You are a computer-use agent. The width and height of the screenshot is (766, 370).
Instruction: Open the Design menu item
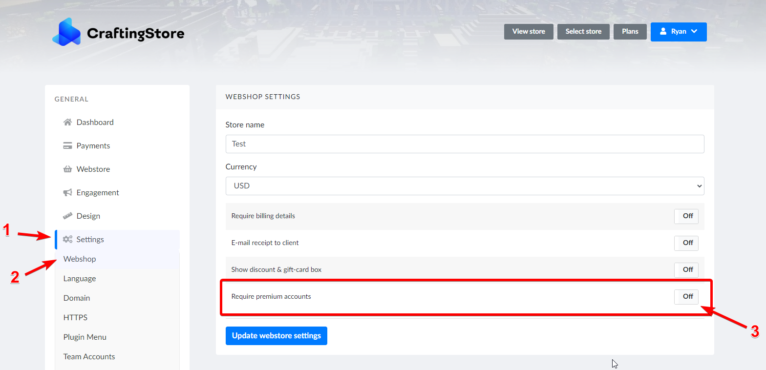click(117, 216)
